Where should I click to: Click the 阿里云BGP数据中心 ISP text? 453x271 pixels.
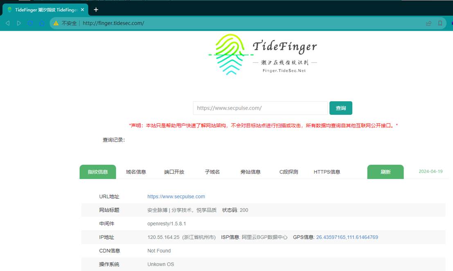(x=265, y=237)
